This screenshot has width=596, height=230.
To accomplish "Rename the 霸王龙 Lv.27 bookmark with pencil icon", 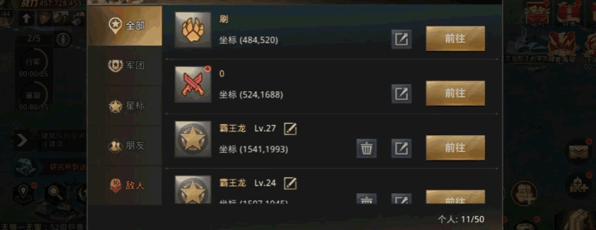I will (291, 129).
